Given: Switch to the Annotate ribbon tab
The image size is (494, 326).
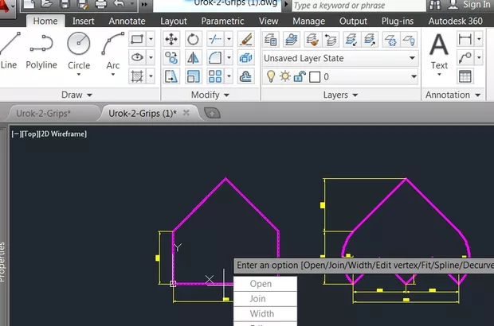Looking at the screenshot, I should click(x=127, y=21).
